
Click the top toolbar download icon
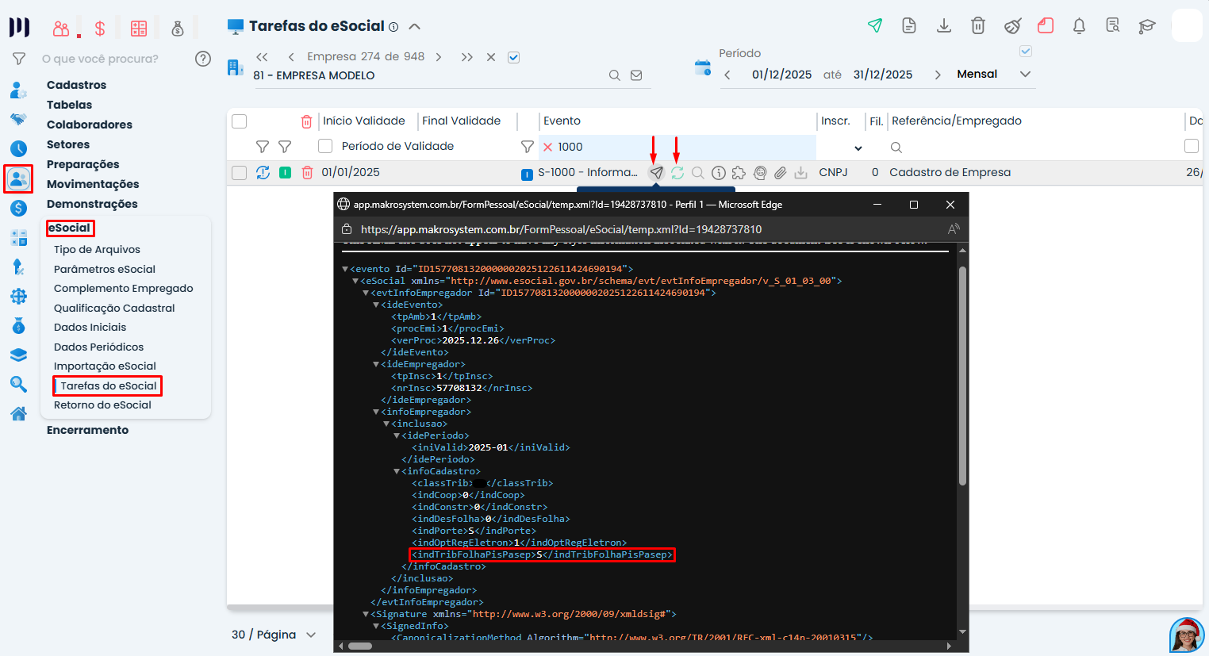coord(944,25)
